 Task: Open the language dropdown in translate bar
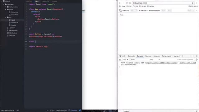pos(134,10)
